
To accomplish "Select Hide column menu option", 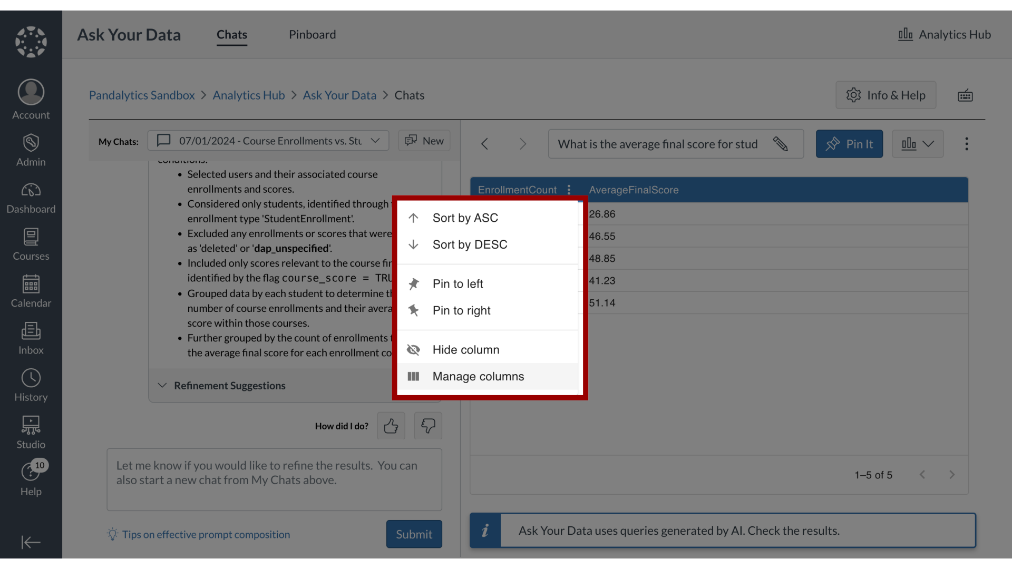I will pyautogui.click(x=466, y=349).
